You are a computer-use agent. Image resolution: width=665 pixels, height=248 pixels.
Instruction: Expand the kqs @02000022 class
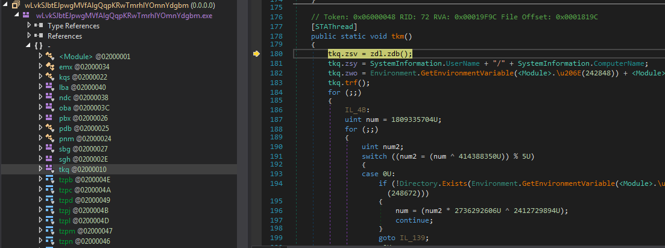point(40,77)
